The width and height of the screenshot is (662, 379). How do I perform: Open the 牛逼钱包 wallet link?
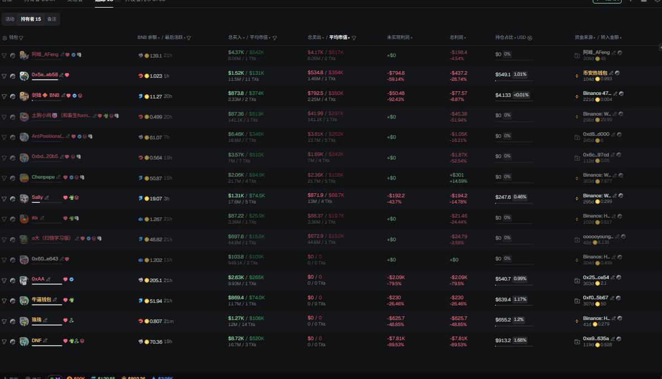(x=41, y=300)
